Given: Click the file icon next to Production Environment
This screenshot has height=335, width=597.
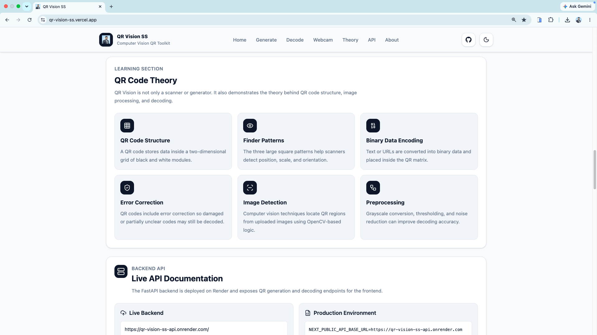Looking at the screenshot, I should click(308, 313).
